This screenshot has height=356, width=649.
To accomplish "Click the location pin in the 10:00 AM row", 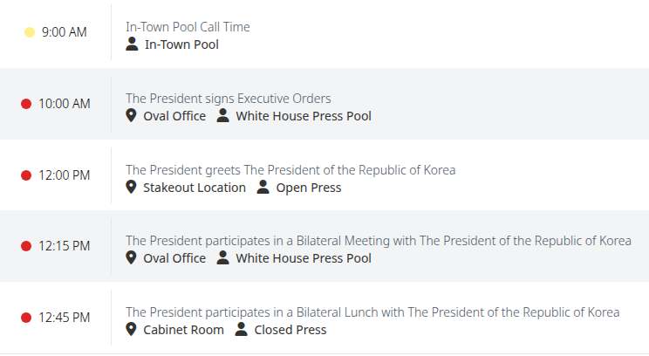I will (x=131, y=115).
